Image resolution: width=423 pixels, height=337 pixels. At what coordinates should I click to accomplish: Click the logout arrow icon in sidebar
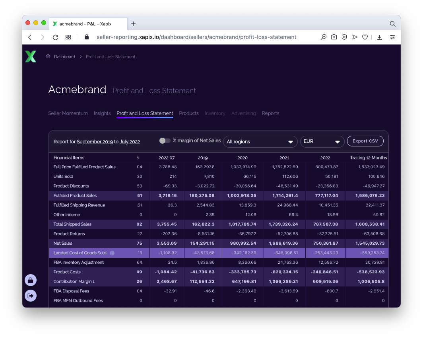[x=31, y=296]
